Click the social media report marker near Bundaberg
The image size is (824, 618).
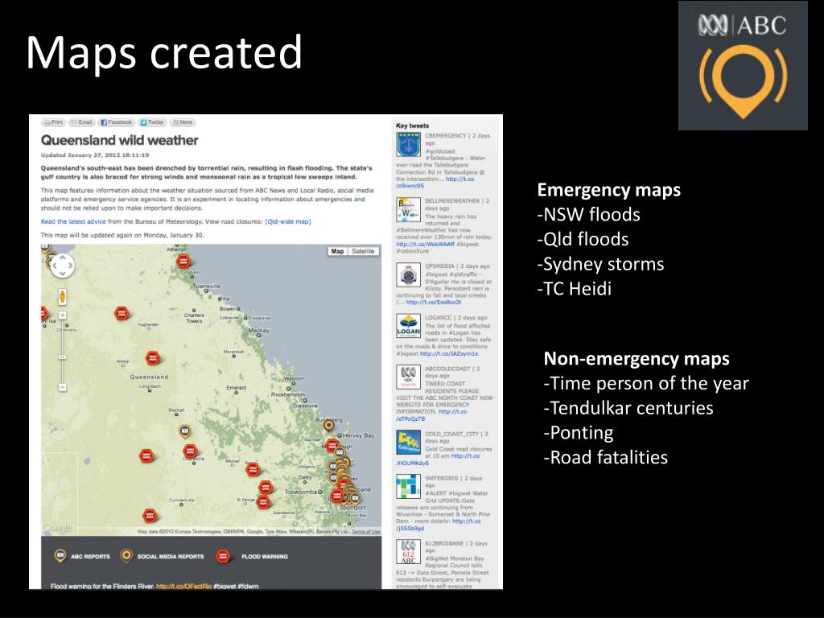329,426
